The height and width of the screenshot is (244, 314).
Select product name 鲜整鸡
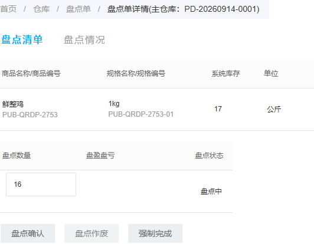pos(13,104)
